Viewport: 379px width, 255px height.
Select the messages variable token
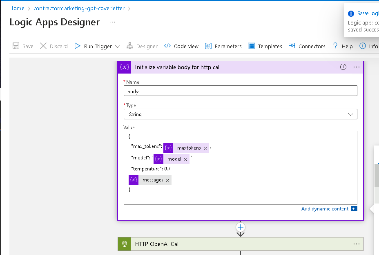coord(150,180)
